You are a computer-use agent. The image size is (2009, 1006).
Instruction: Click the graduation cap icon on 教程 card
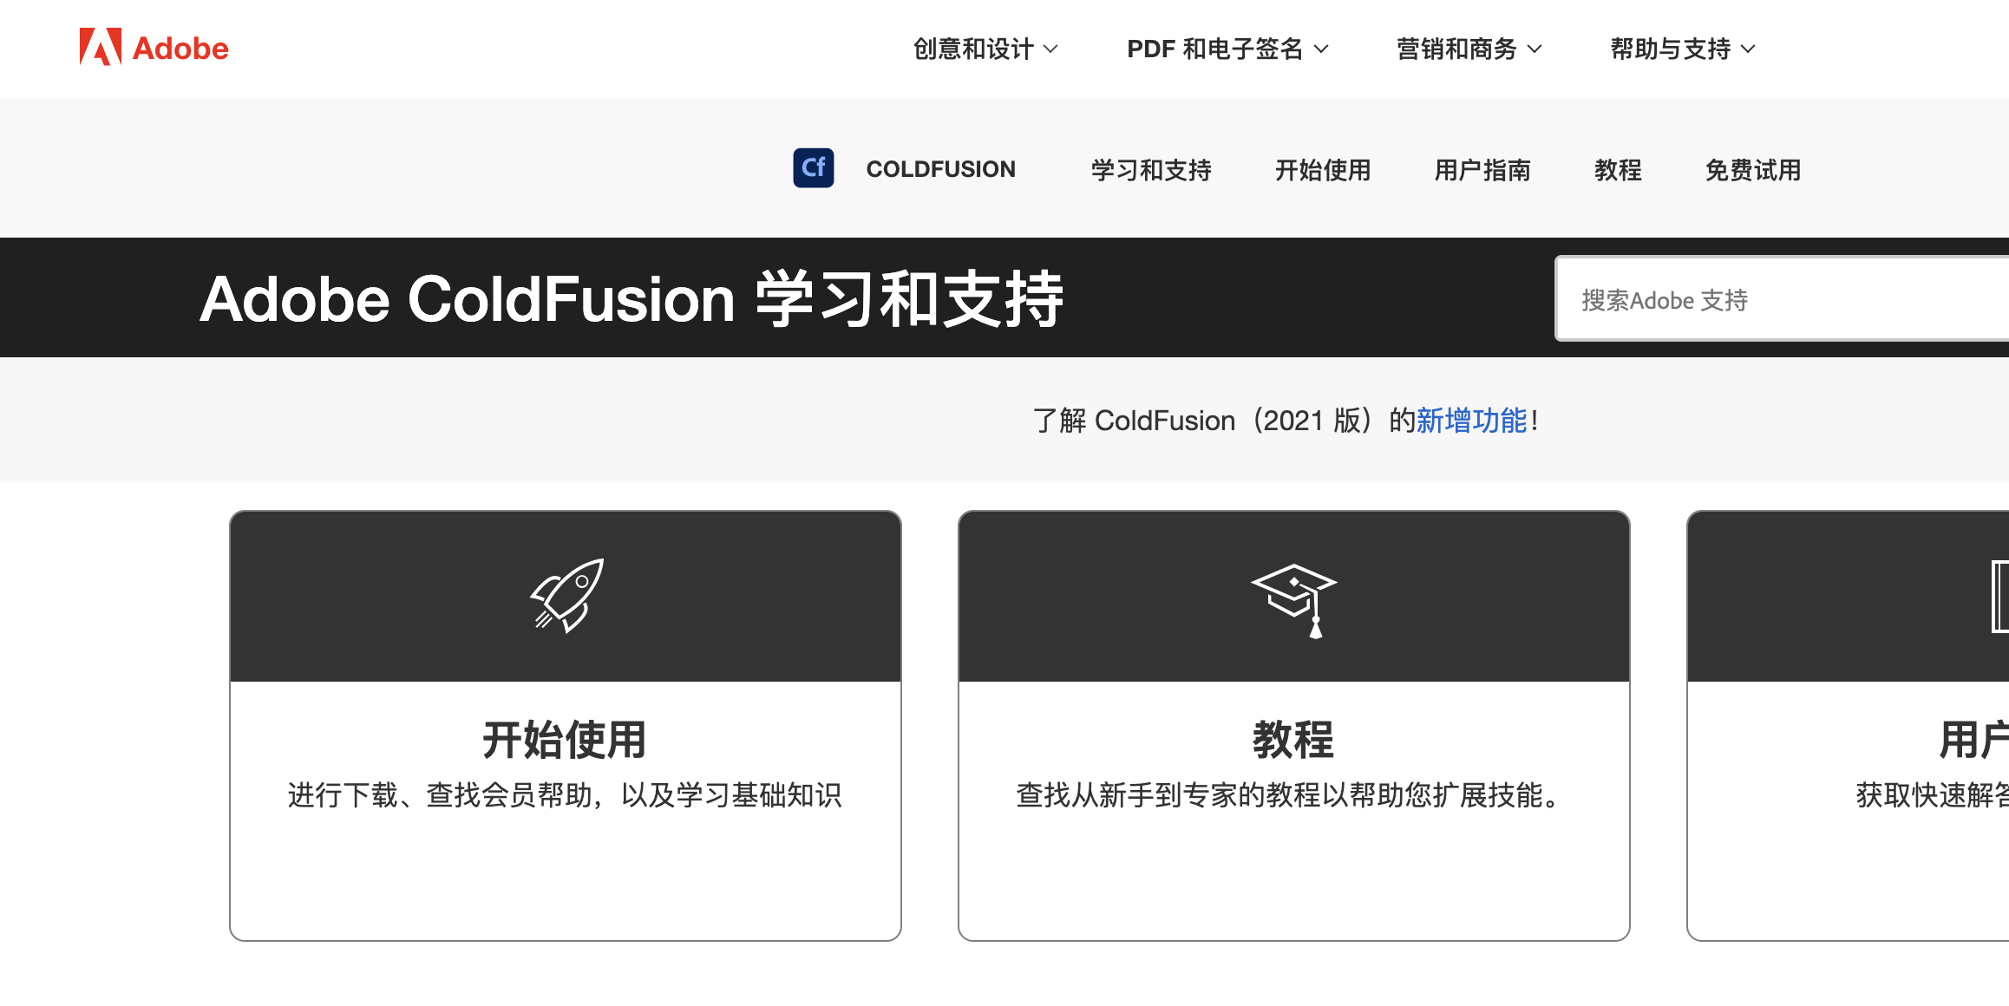pos(1293,600)
